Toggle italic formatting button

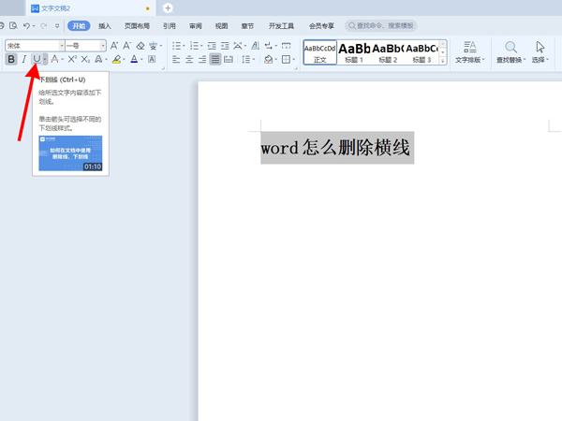click(24, 60)
